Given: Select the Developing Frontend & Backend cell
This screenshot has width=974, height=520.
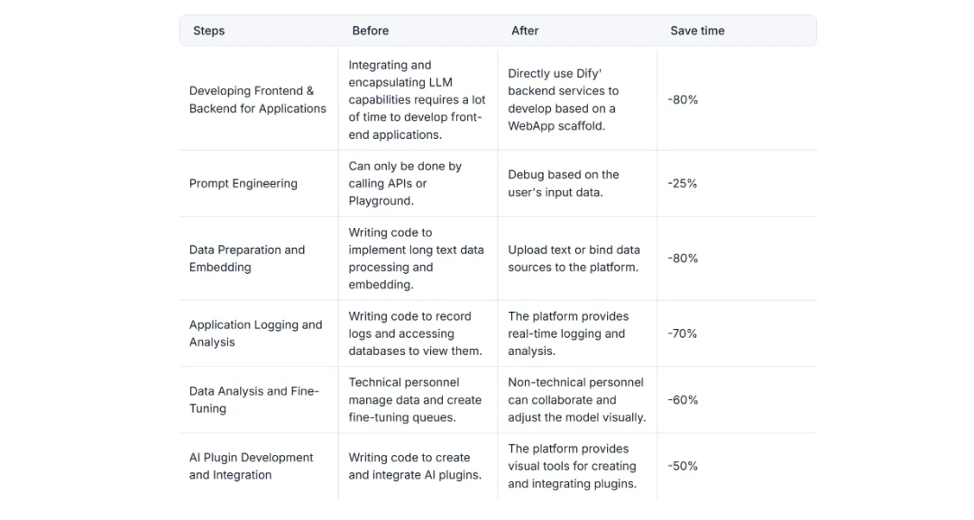Looking at the screenshot, I should coord(258,99).
